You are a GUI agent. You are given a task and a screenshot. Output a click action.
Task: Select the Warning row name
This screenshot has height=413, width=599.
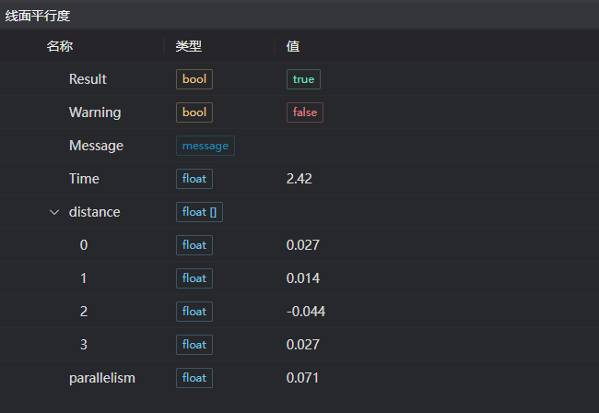click(95, 112)
